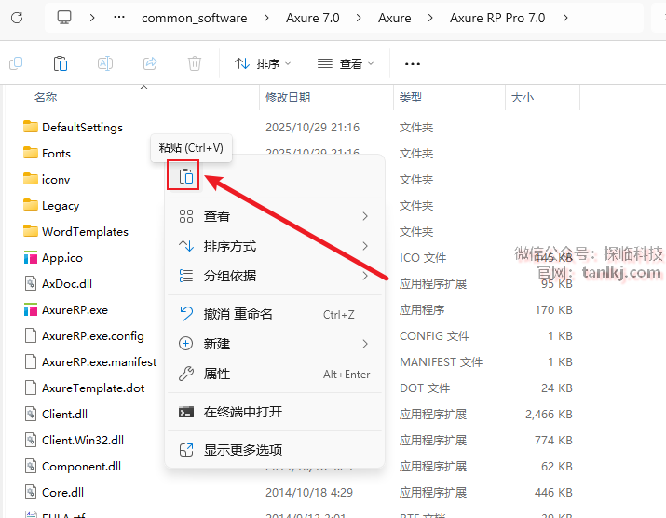
Task: Expand chevron after Axure RP Pro 7.0
Action: click(565, 18)
